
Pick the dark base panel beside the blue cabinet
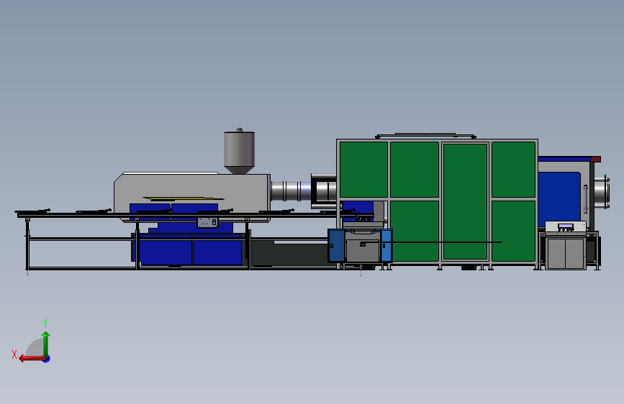289,254
